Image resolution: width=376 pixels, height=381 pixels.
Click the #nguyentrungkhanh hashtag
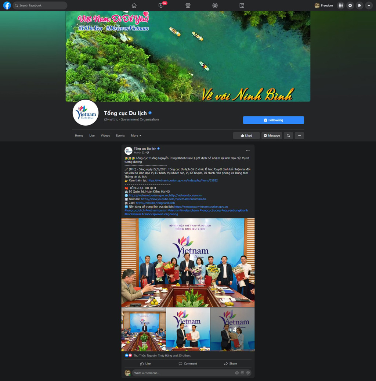pyautogui.click(x=235, y=211)
